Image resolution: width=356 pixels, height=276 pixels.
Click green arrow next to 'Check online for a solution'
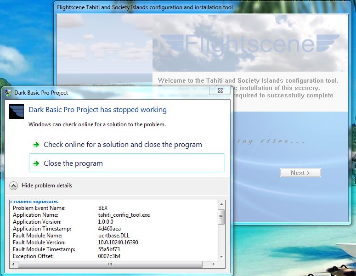tap(36, 145)
